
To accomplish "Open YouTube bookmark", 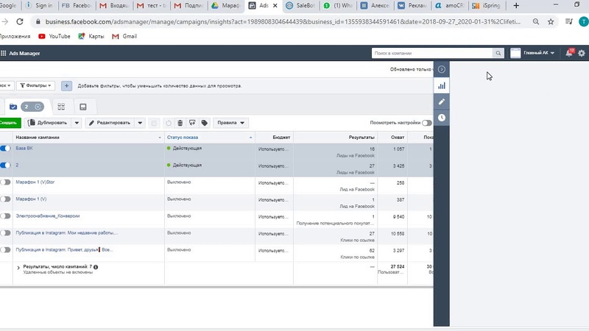I will (54, 36).
